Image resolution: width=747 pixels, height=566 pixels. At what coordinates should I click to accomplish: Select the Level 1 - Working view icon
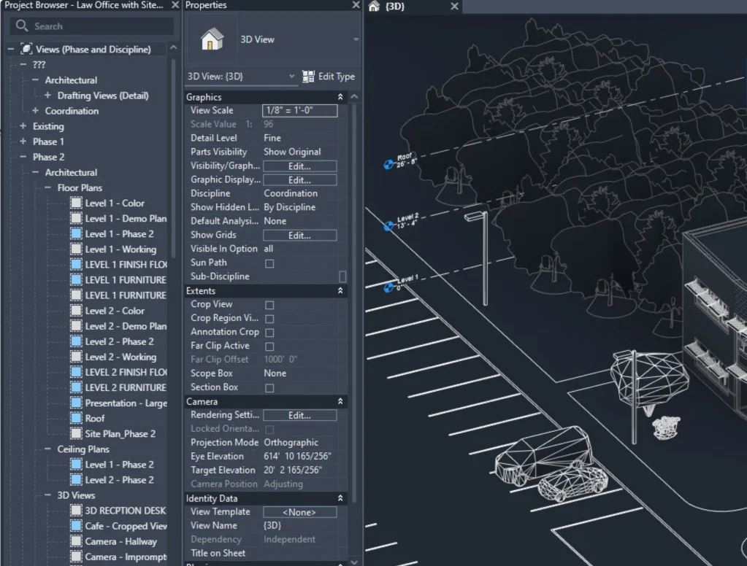tap(76, 249)
